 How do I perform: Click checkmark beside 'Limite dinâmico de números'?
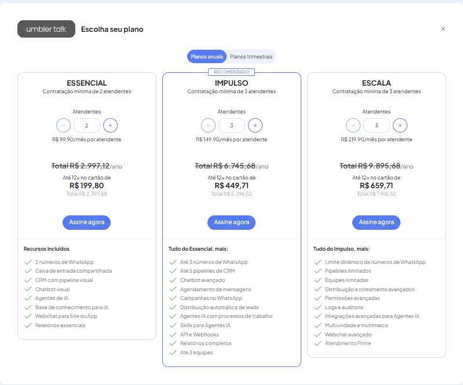[x=318, y=262]
